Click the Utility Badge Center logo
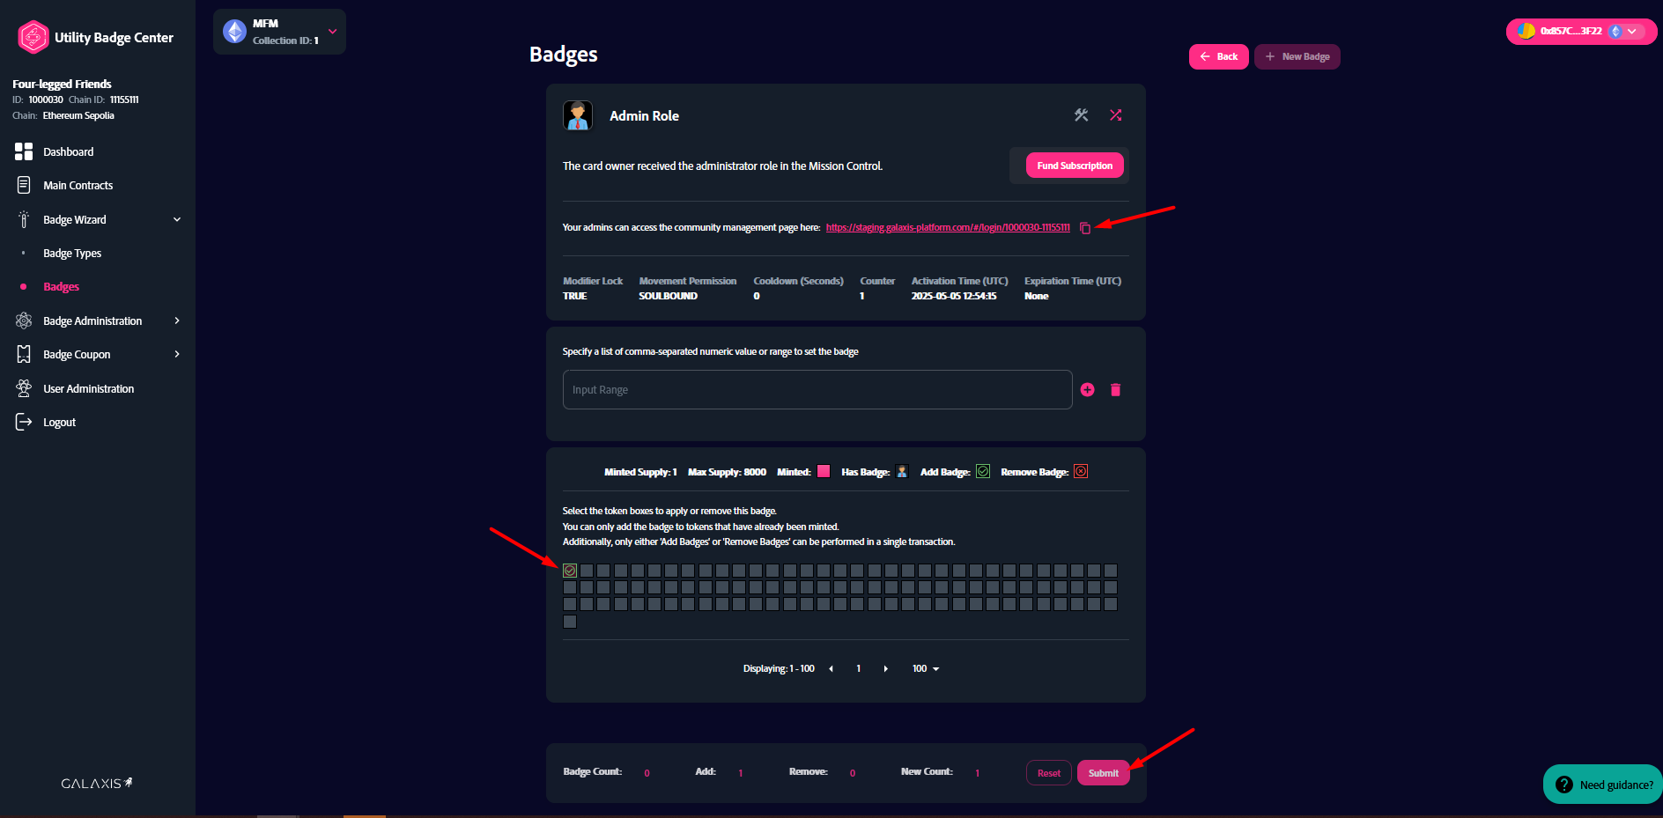 33,37
